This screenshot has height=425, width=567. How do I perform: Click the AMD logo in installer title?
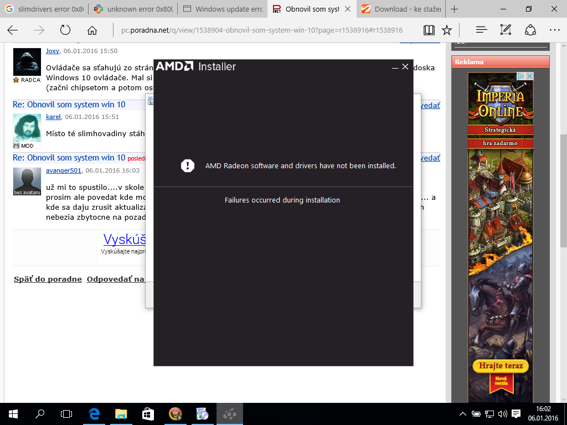coord(174,66)
